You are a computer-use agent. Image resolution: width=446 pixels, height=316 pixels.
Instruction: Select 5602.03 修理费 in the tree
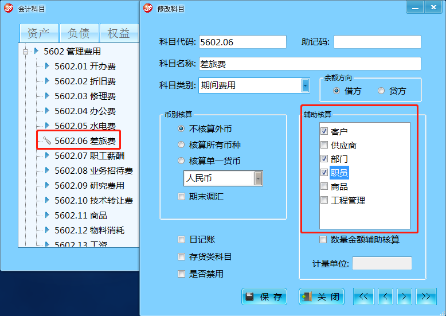point(85,96)
